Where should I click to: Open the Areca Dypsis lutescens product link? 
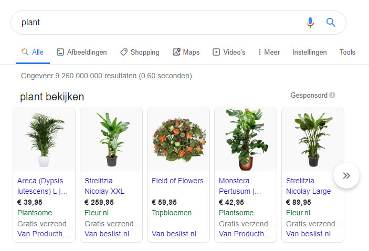pyautogui.click(x=43, y=186)
